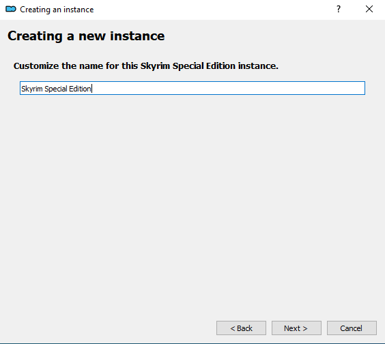Click the word 'instance.' ending the instruction label

click(x=258, y=66)
